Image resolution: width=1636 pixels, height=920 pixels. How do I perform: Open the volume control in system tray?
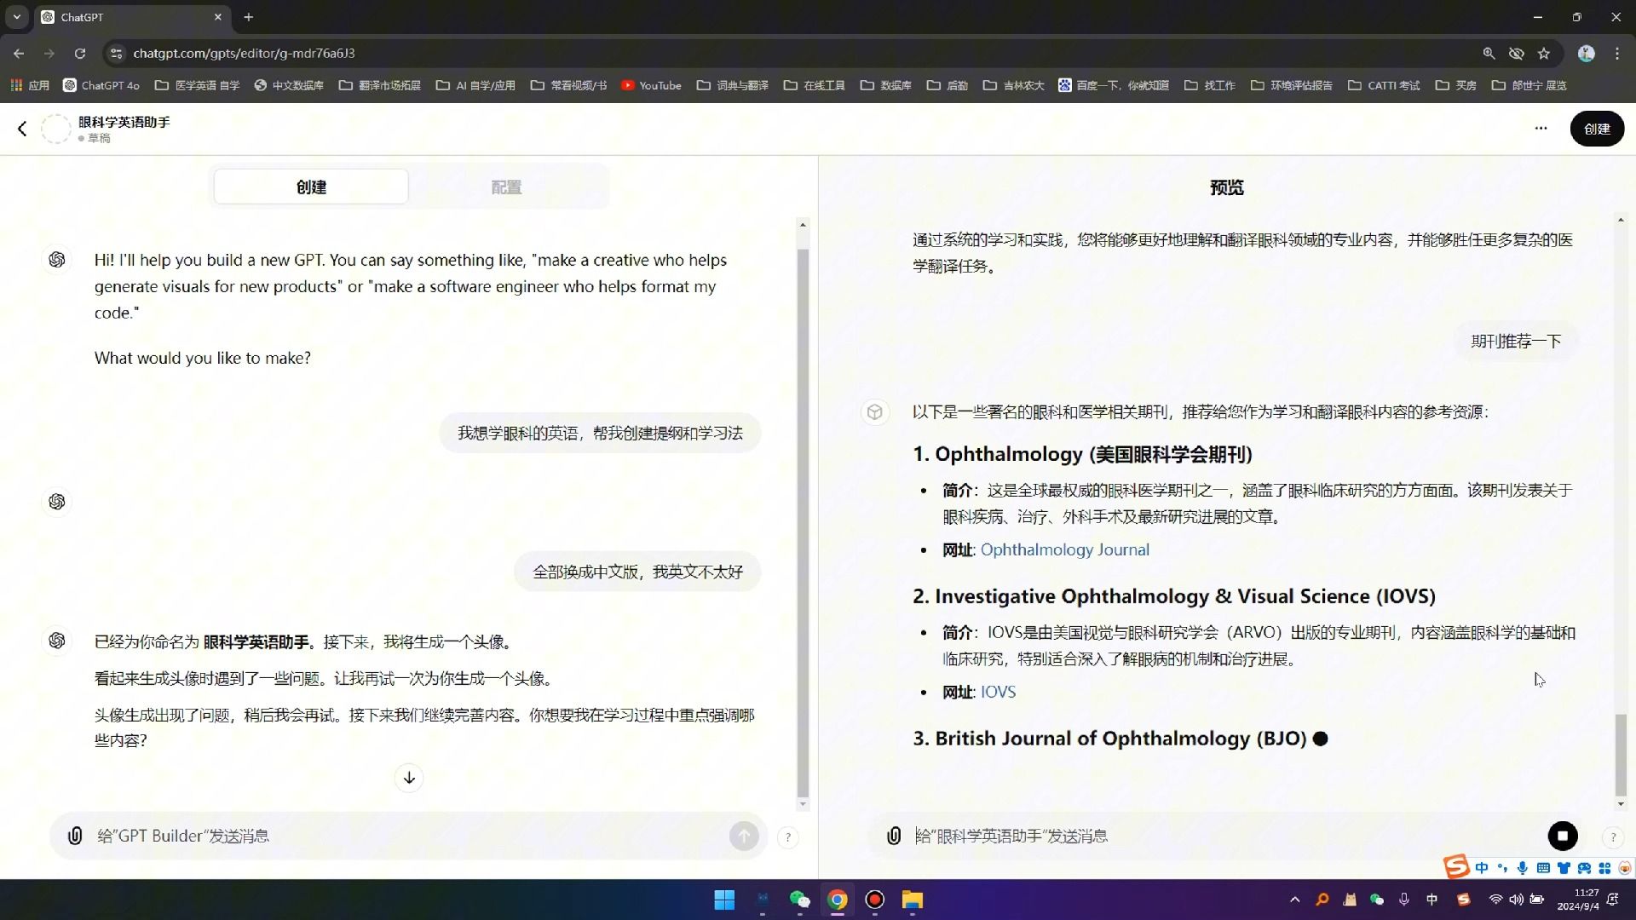[x=1517, y=900]
